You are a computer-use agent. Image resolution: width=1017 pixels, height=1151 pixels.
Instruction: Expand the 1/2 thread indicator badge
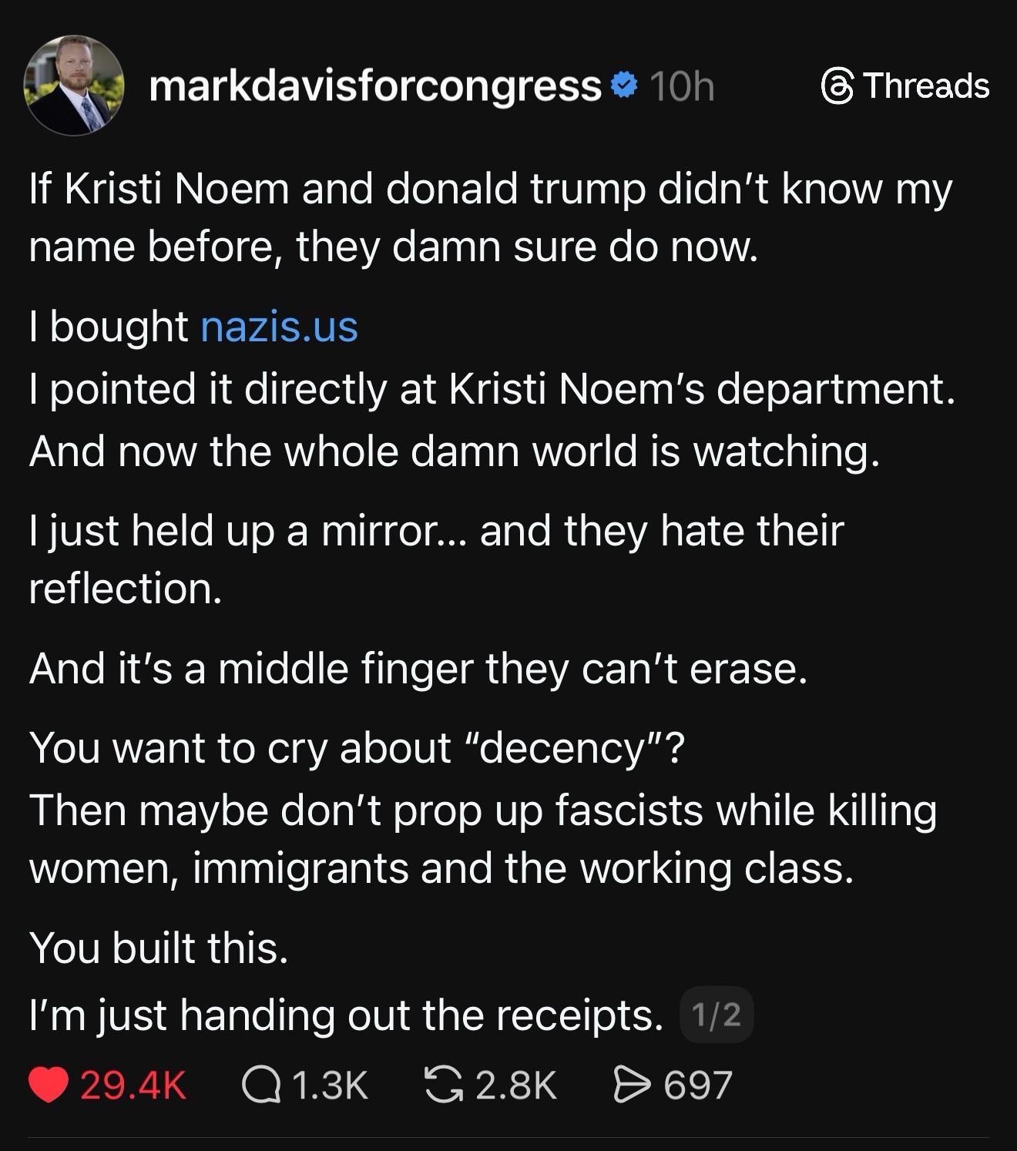coord(717,1015)
